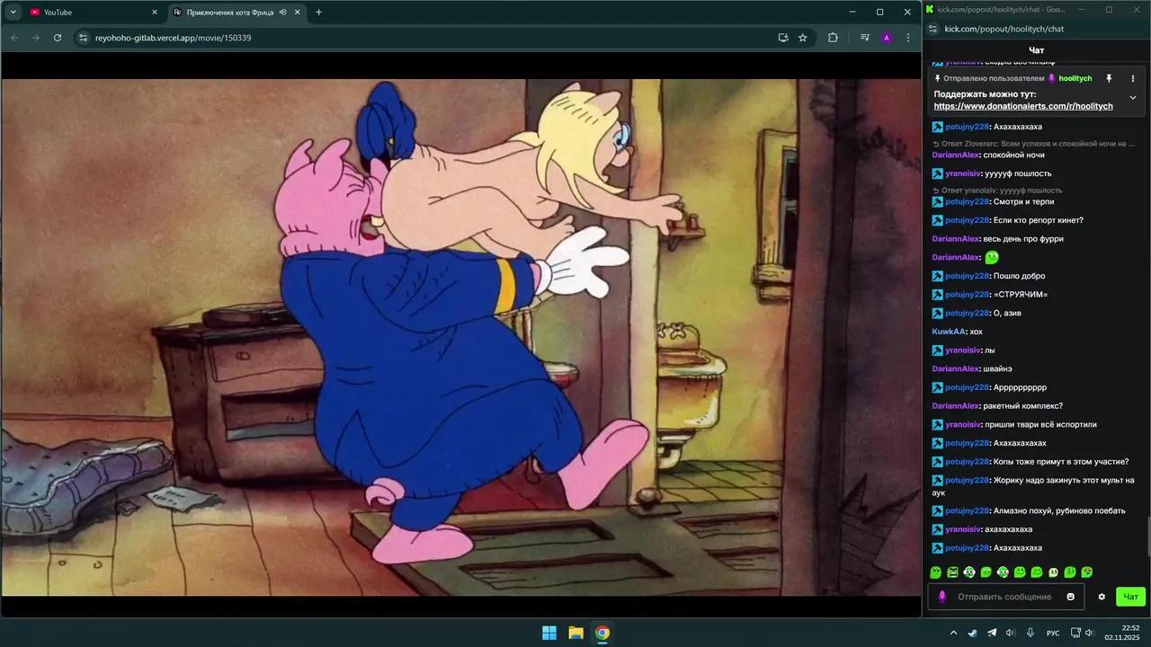Open the Windows Start menu
Screen dimensions: 1151x647
click(549, 633)
